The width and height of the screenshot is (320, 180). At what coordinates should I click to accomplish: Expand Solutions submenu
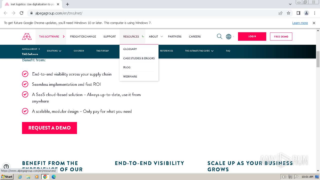(60, 51)
